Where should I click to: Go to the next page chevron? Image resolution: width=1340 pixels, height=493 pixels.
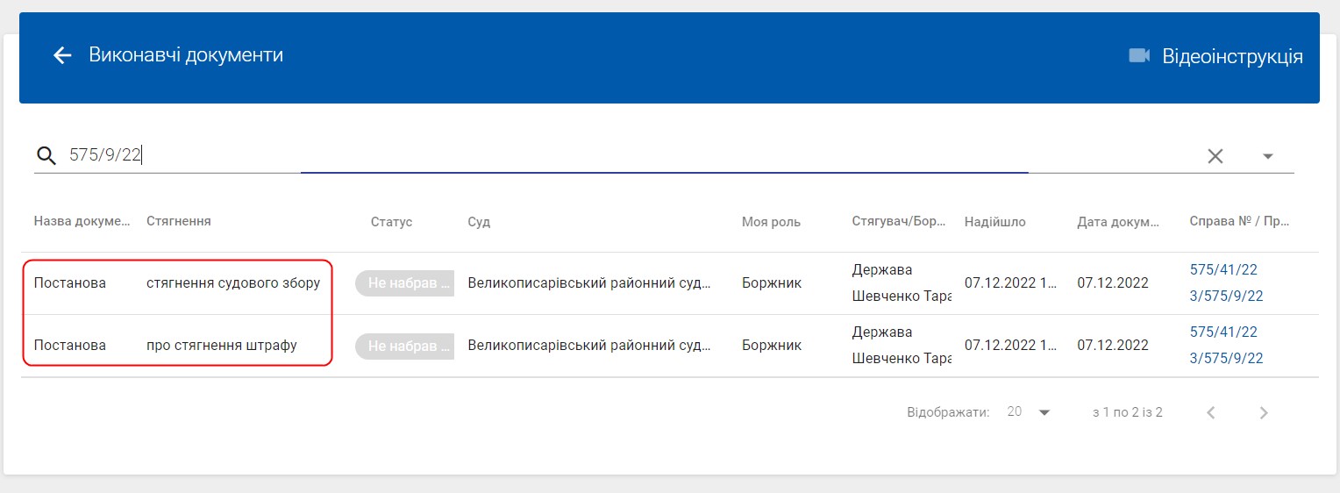[x=1264, y=412]
